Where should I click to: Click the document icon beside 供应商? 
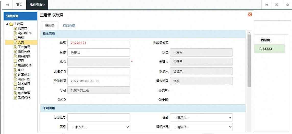[x=15, y=29]
